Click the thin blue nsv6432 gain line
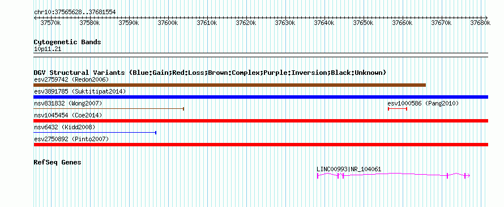Screen dimensions: 504x207 point(95,132)
